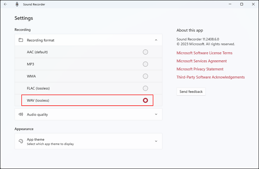Viewport: 259px width, 169px height.
Task: Maximize the Sound Recorder window
Action: click(x=242, y=4)
